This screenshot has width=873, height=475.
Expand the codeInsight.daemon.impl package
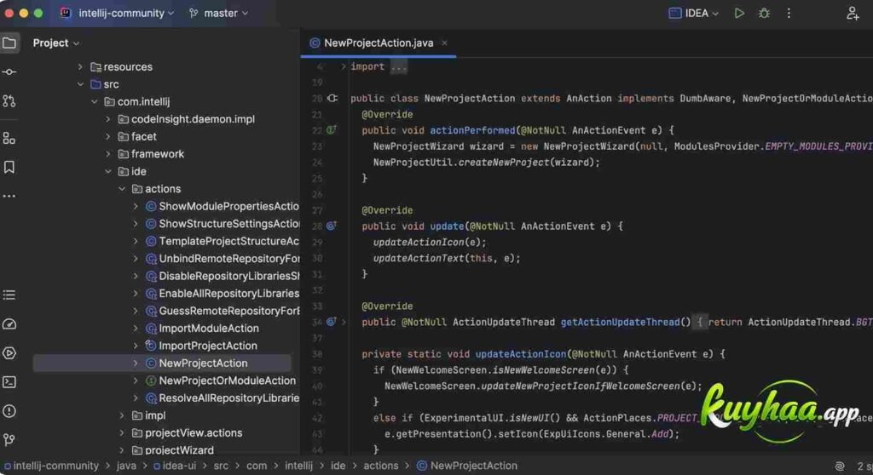tap(108, 119)
